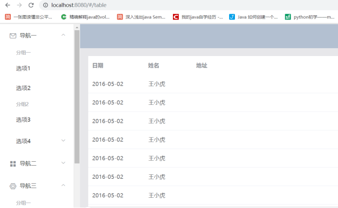
Task: Click the sidebar scrollbar up arrow
Action: (x=77, y=27)
